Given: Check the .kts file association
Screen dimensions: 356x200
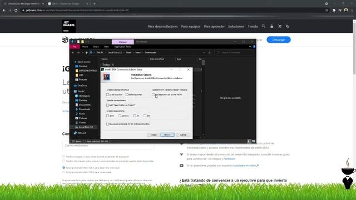Looking at the screenshot, I should pyautogui.click(x=145, y=116).
